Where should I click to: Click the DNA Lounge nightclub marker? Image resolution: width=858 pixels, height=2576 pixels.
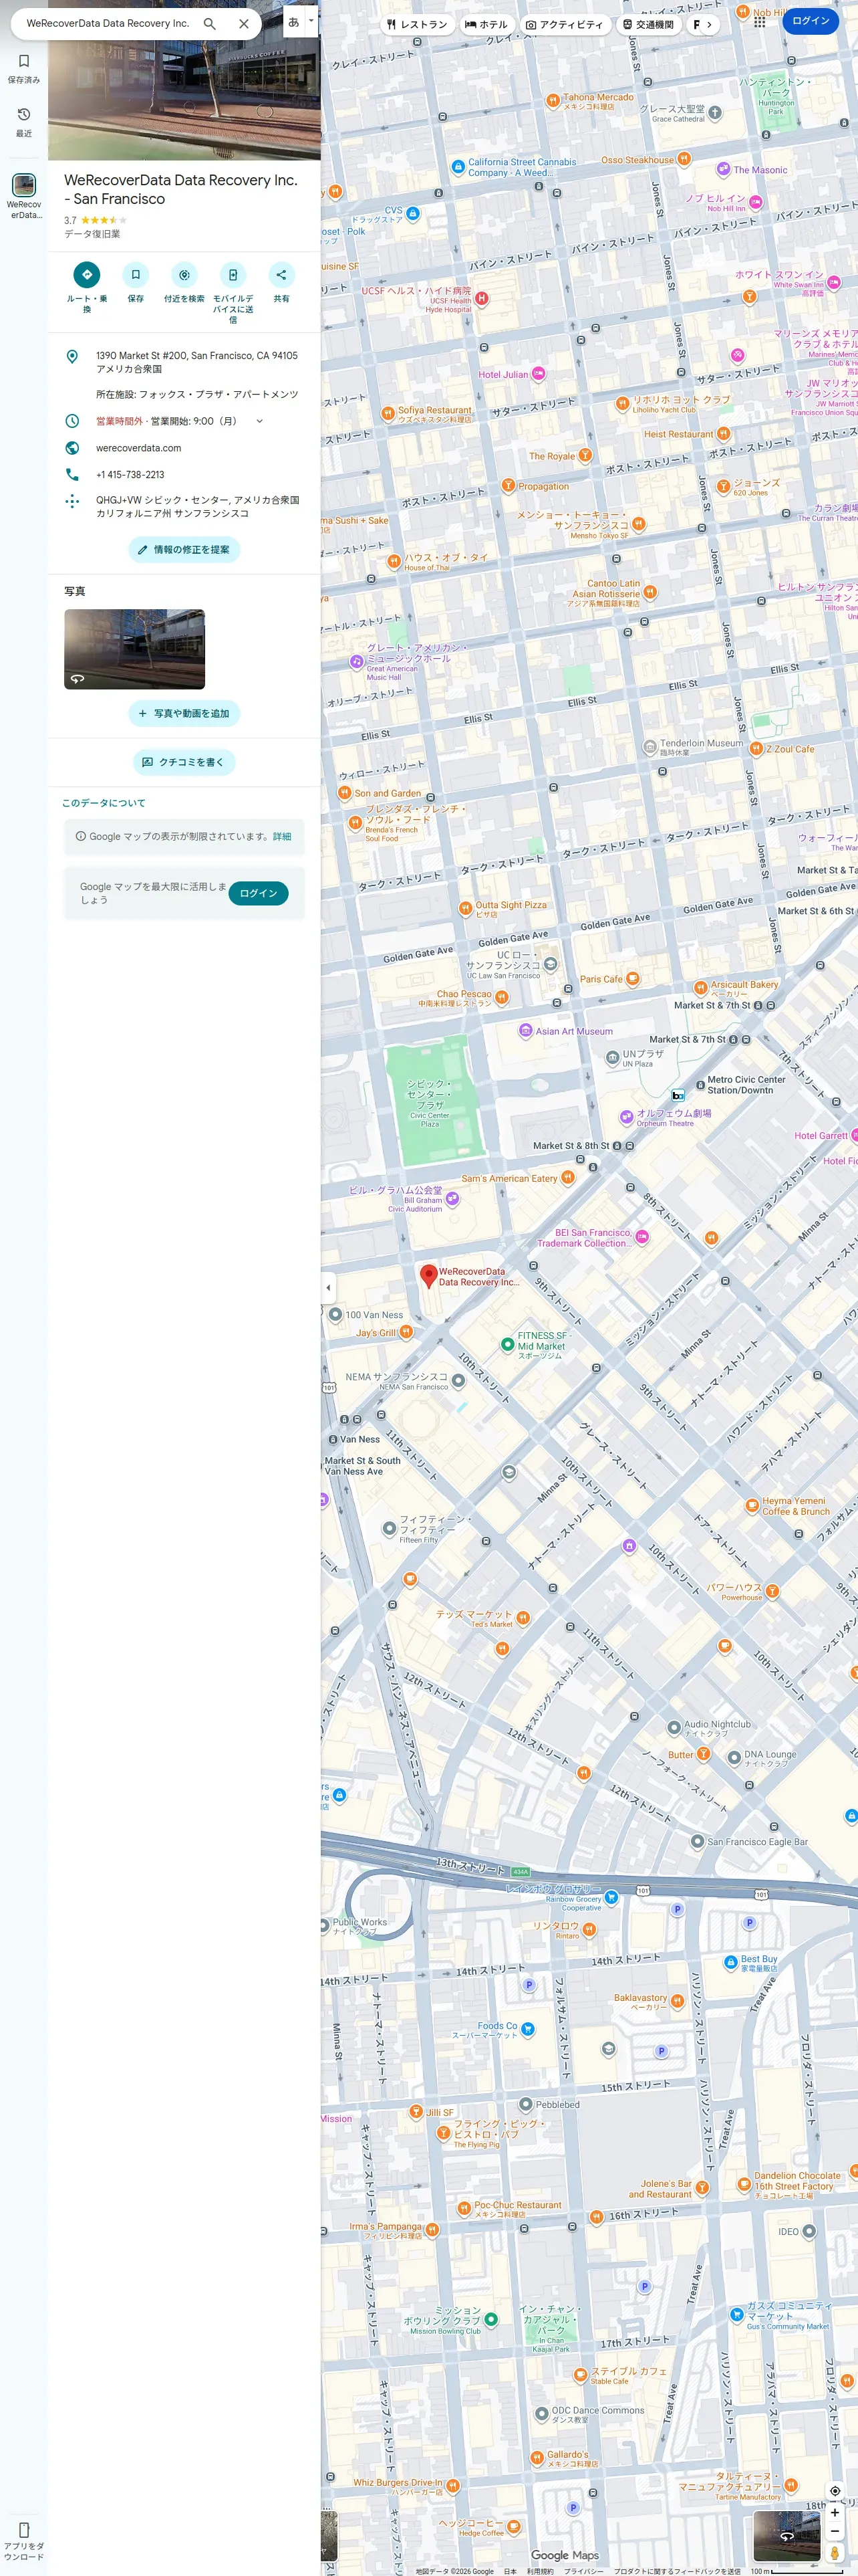tap(734, 1757)
